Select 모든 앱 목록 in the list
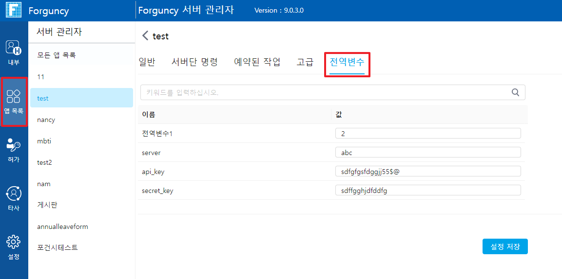This screenshot has width=562, height=279. click(x=81, y=55)
